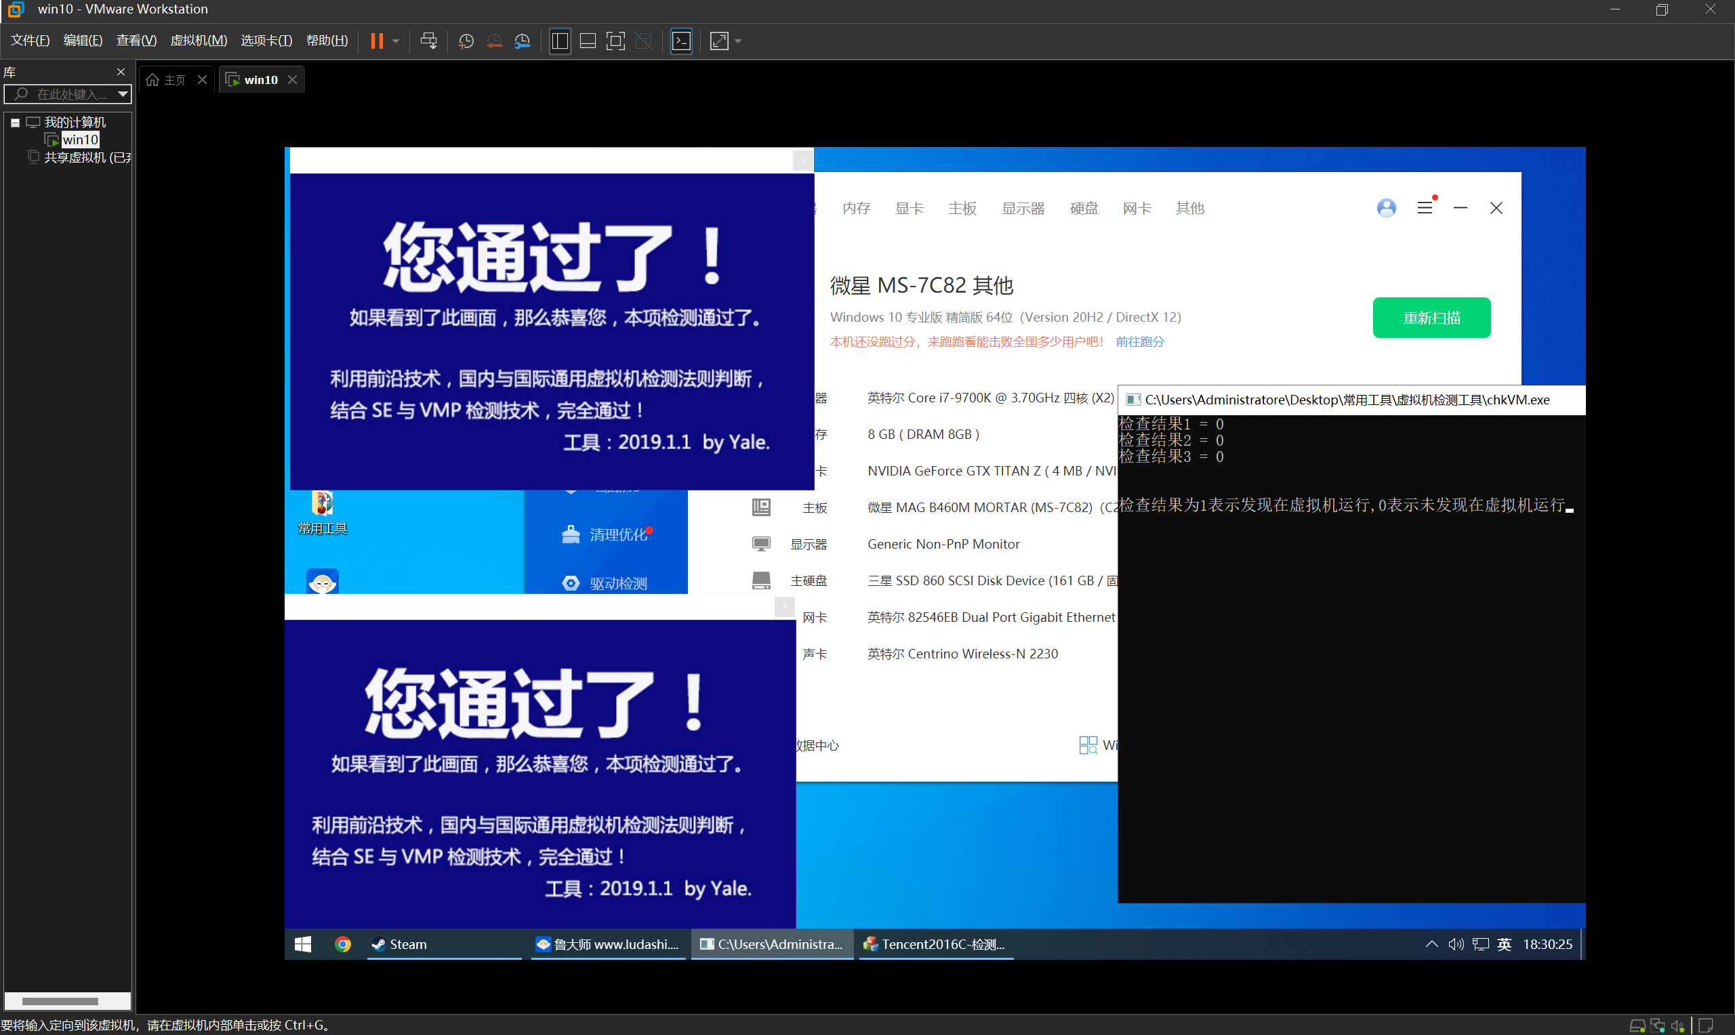
Task: Open the 文件(F) menu
Action: 30,41
